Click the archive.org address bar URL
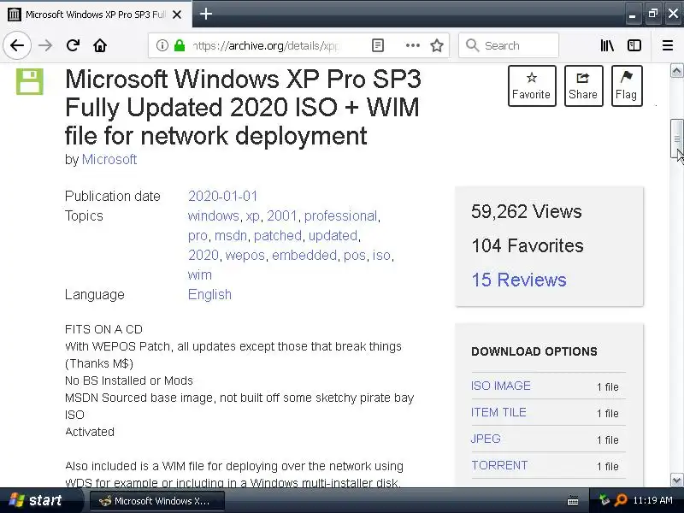Viewport: 684px width, 513px height. pyautogui.click(x=266, y=45)
